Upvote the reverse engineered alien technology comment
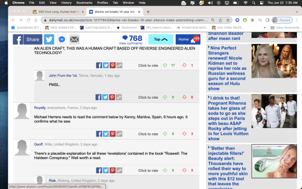 point(165,65)
